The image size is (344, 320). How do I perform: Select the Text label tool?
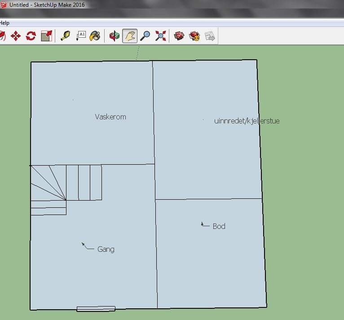(x=81, y=36)
